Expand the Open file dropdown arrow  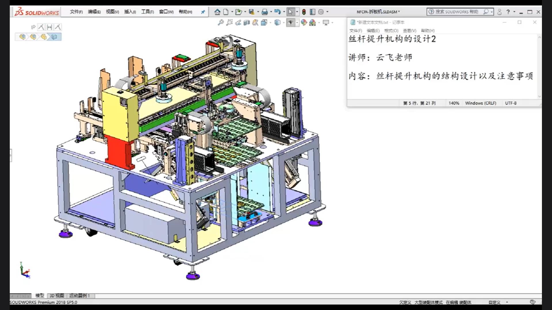point(245,12)
